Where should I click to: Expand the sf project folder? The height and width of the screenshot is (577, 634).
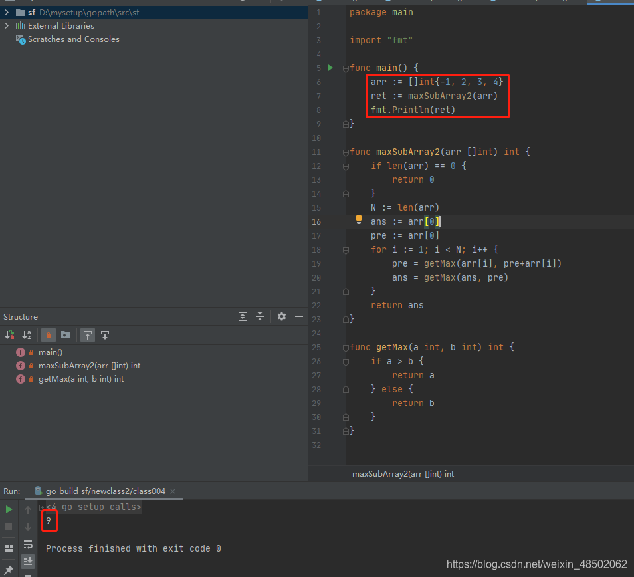7,12
